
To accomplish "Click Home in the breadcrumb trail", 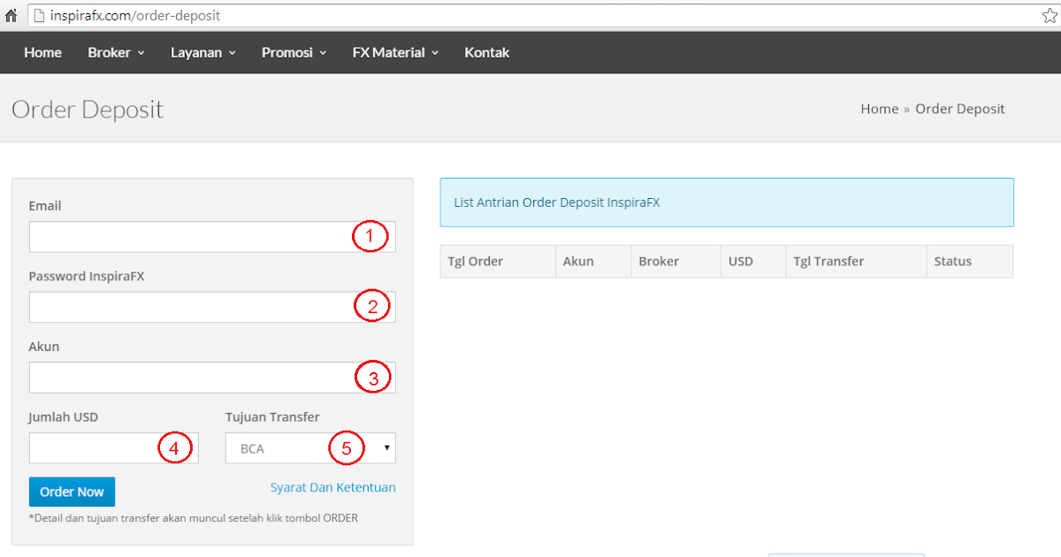I will [879, 108].
